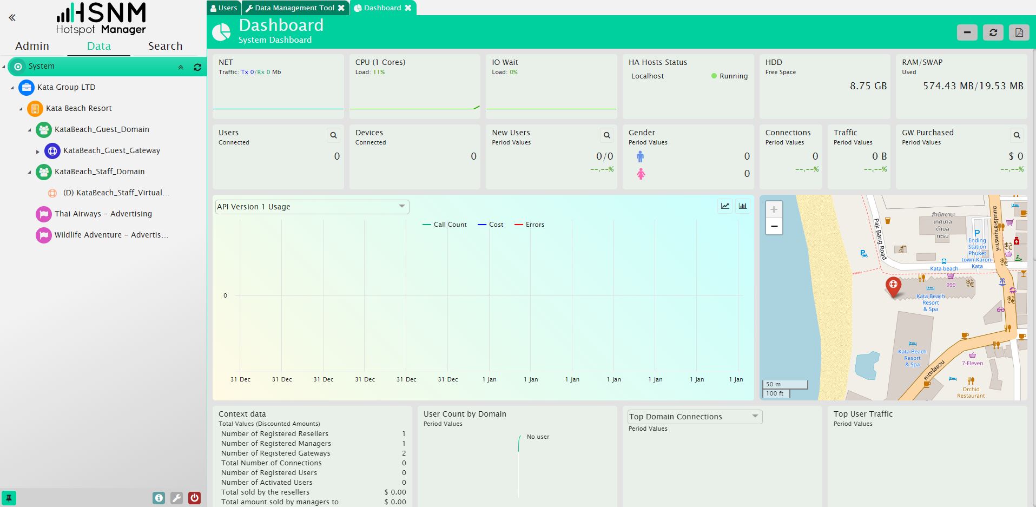Toggle the Errors legend series
Viewport: 1036px width, 507px height.
(x=529, y=225)
